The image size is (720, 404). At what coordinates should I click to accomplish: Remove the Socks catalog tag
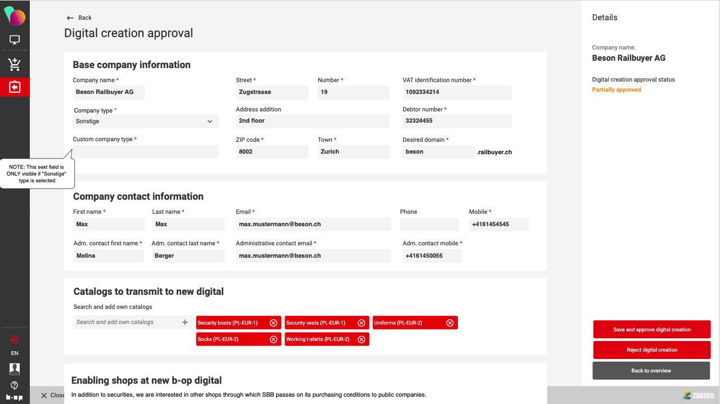pyautogui.click(x=273, y=339)
